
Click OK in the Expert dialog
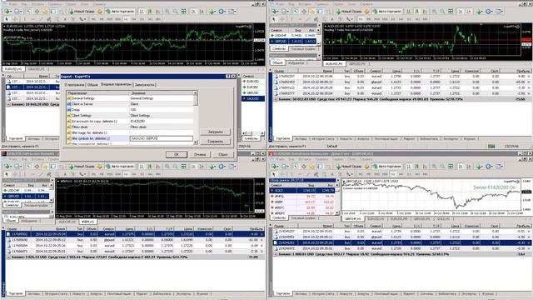click(177, 154)
